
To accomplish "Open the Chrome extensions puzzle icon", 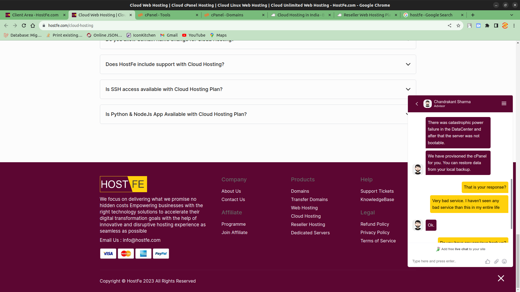I will point(487,26).
